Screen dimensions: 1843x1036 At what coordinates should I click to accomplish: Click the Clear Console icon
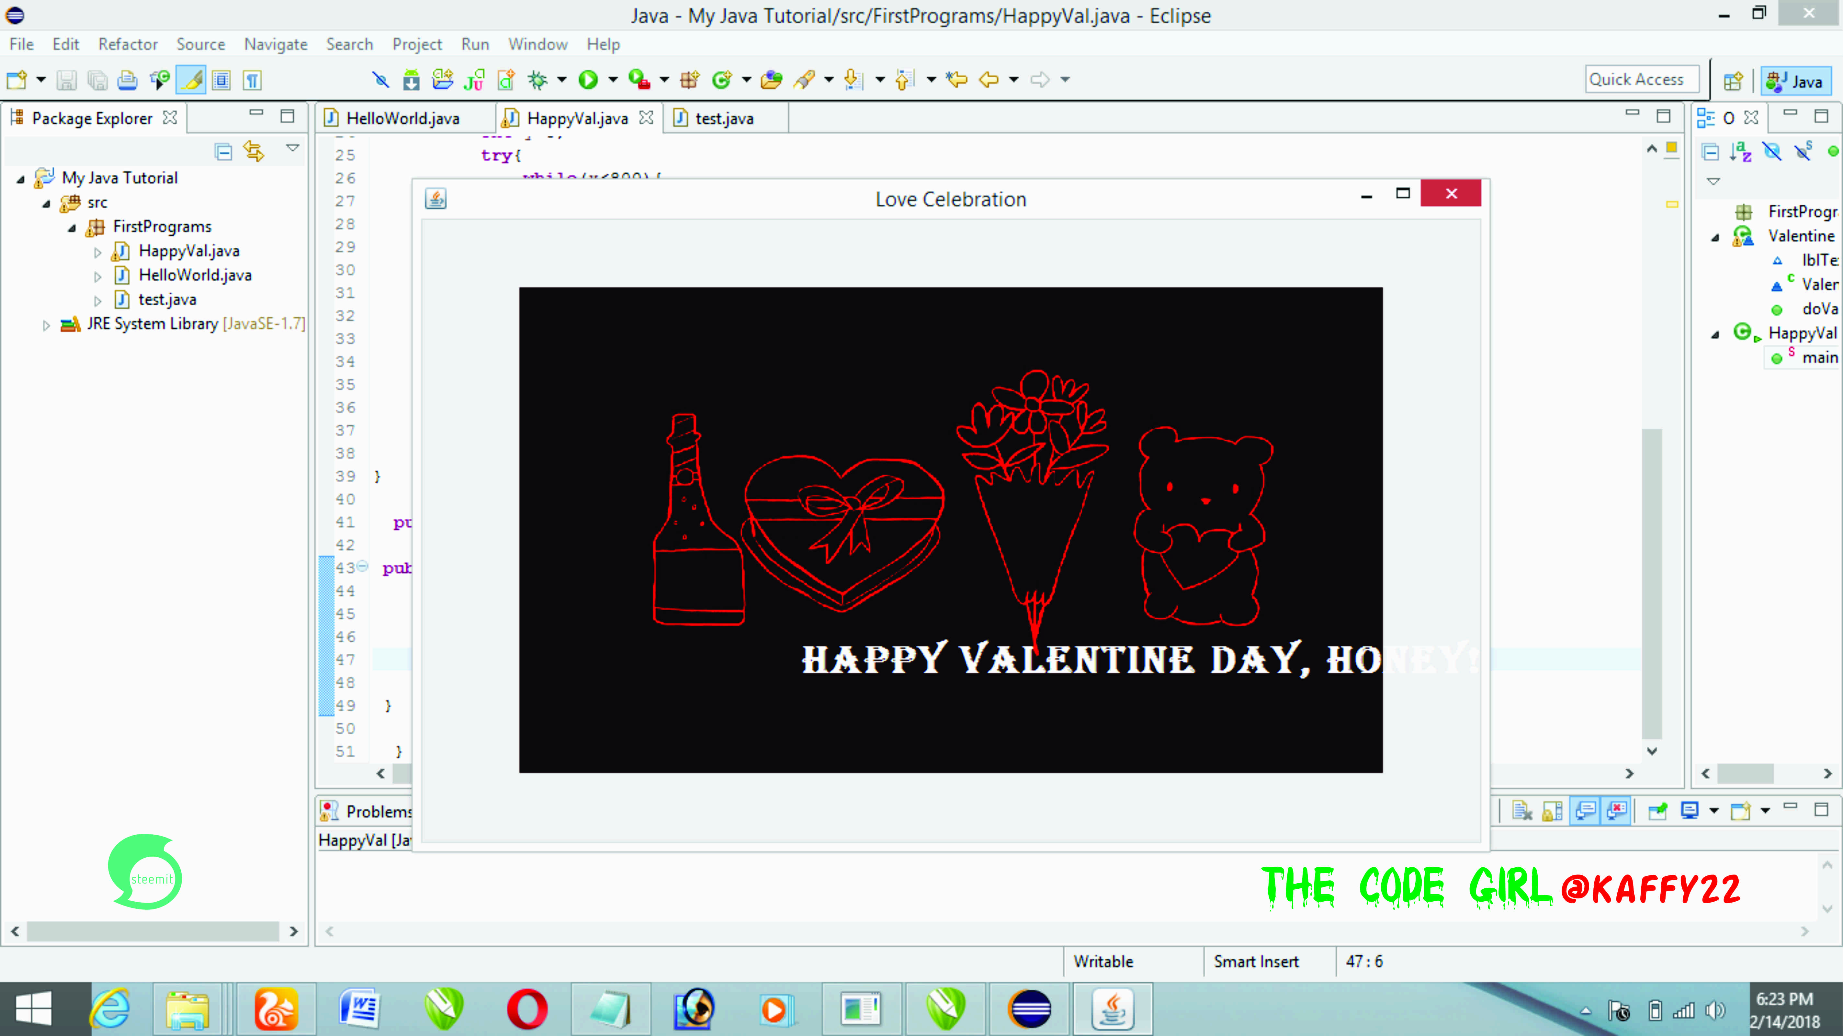pyautogui.click(x=1522, y=811)
